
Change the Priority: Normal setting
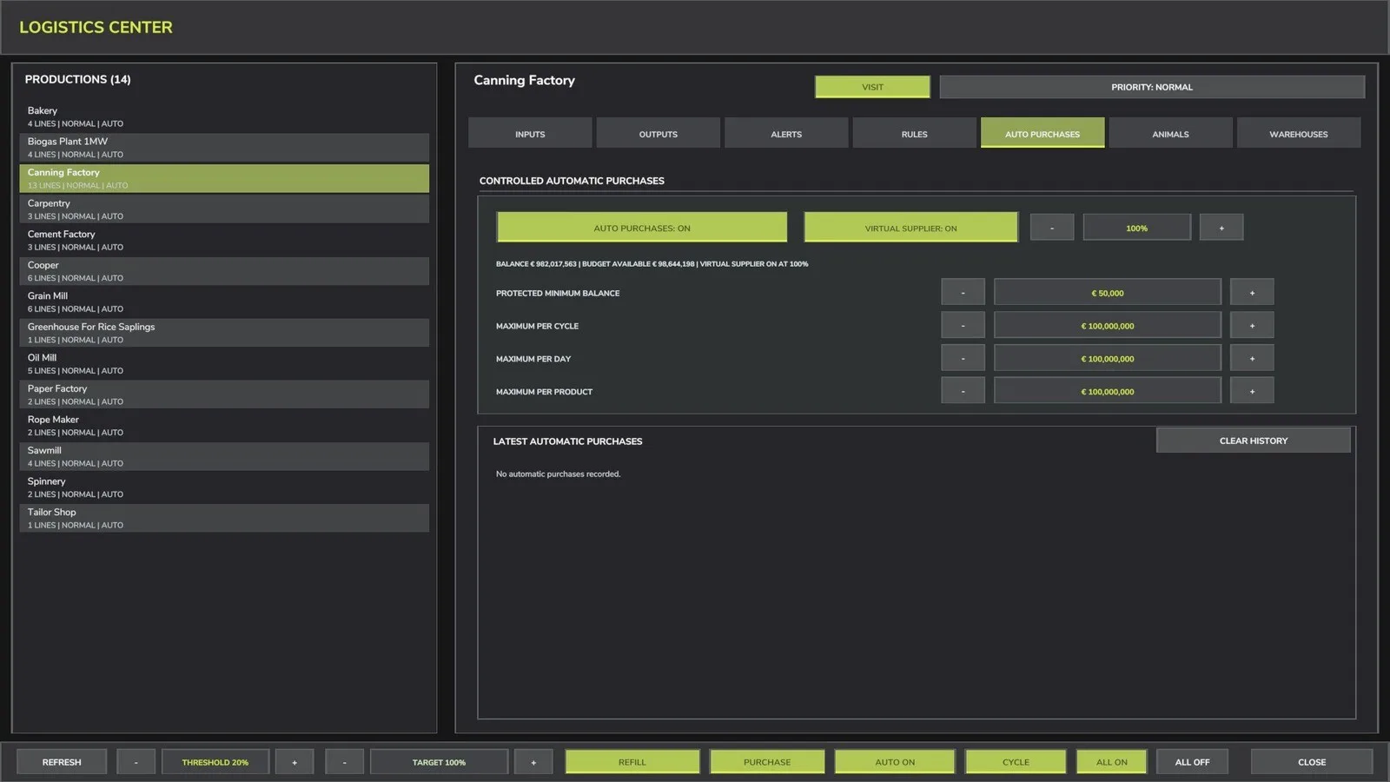point(1151,87)
